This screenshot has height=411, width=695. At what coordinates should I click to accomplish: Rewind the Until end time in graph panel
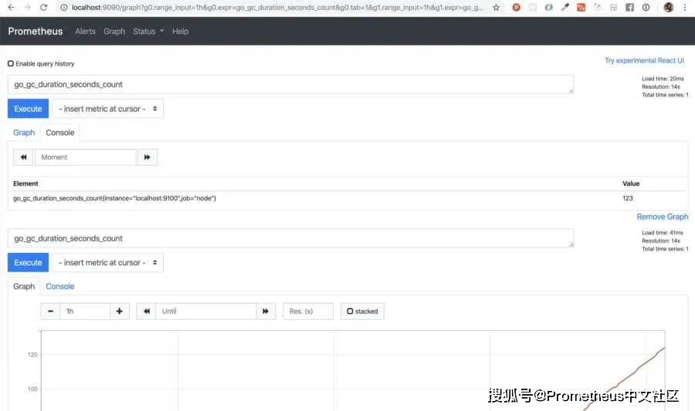click(146, 312)
